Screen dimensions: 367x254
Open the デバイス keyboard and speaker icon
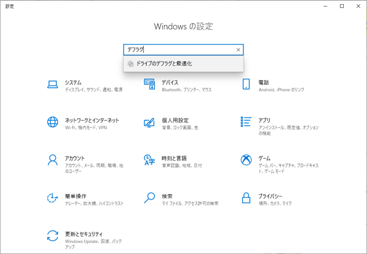pyautogui.click(x=149, y=84)
